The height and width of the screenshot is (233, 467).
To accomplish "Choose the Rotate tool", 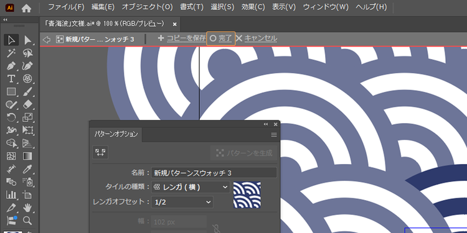I will (11, 117).
